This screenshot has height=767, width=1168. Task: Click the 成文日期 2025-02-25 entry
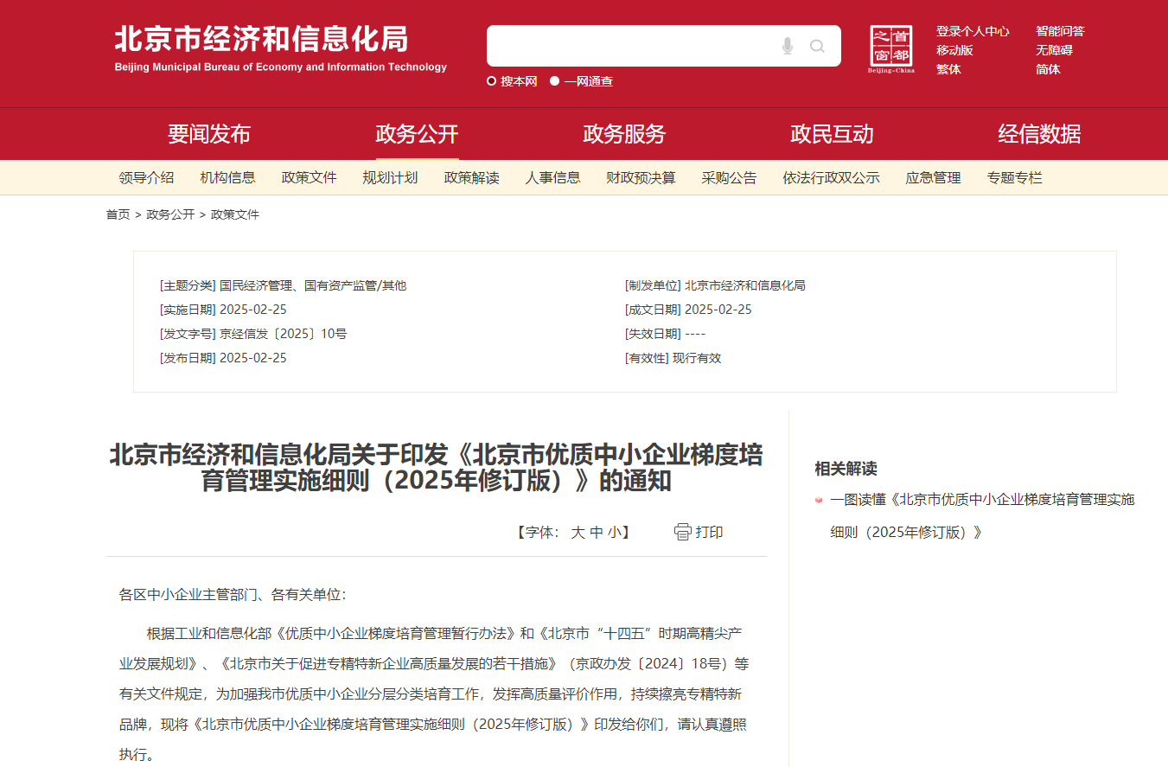tap(688, 310)
